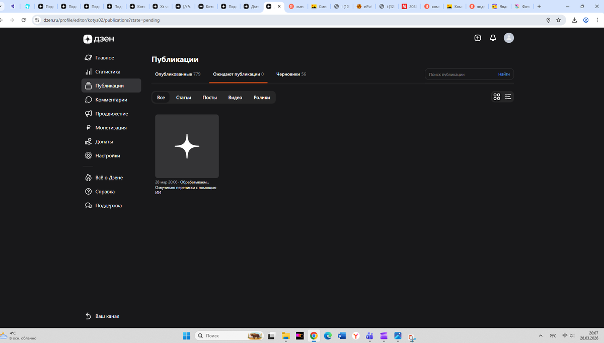Image resolution: width=604 pixels, height=343 pixels.
Task: Go to Ваш канал
Action: pyautogui.click(x=102, y=316)
